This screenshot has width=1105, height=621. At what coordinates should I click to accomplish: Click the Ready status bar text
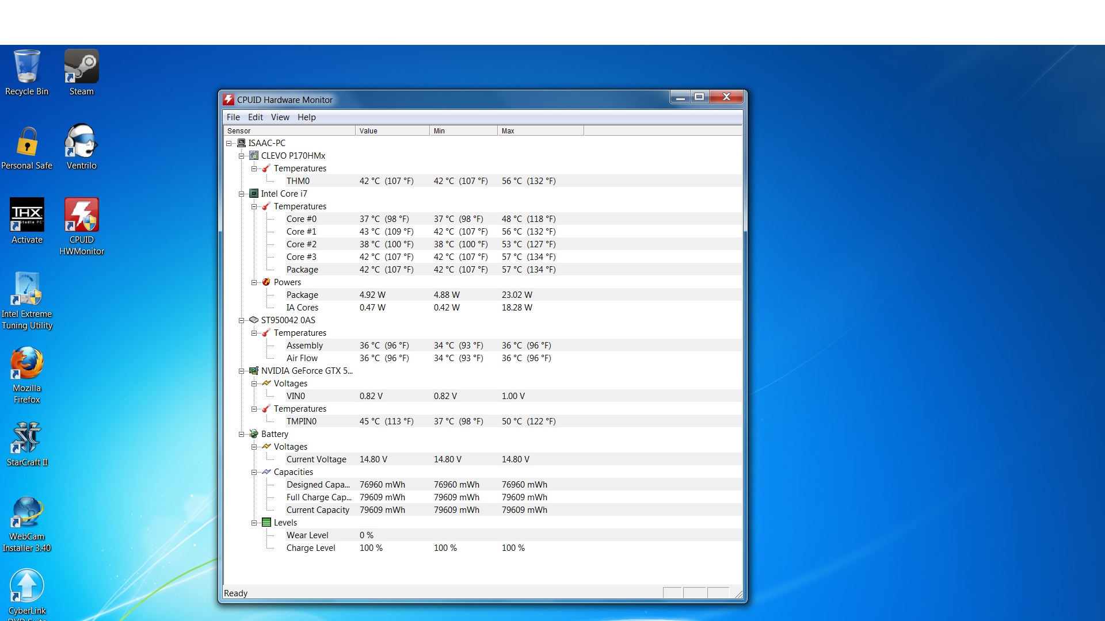(235, 593)
